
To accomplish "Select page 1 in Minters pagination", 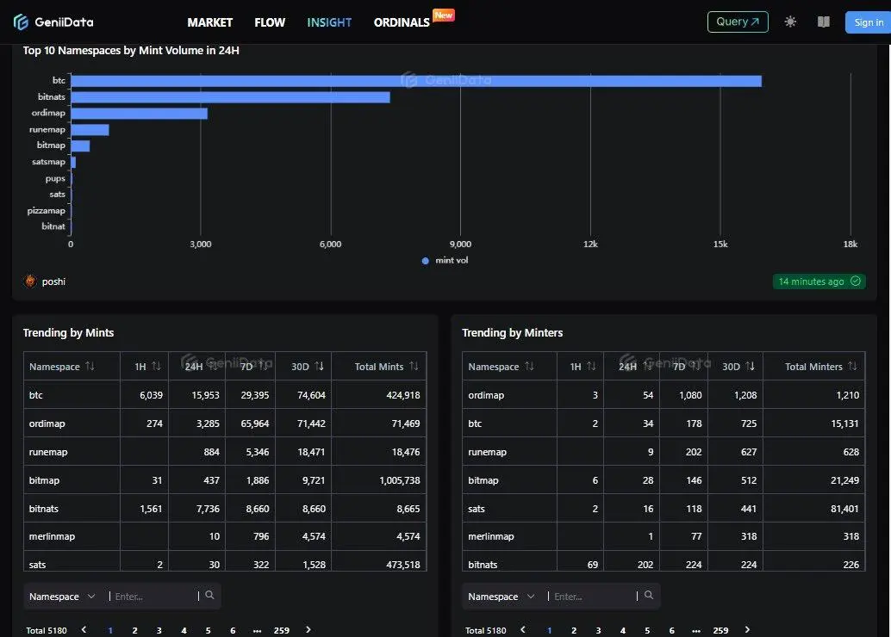I will click(550, 630).
